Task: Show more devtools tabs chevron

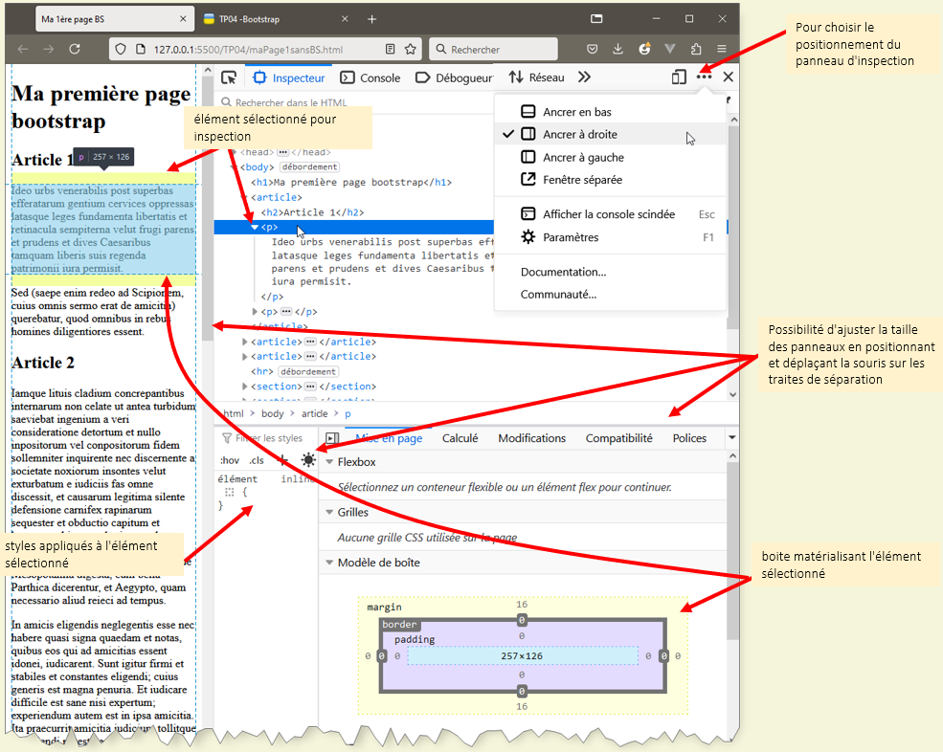Action: click(x=584, y=77)
